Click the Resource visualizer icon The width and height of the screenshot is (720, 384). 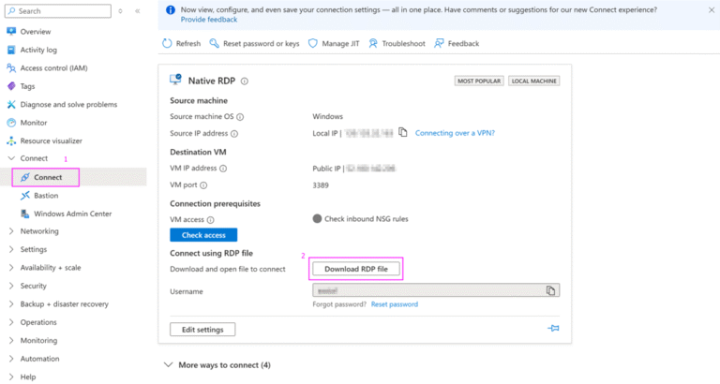[x=11, y=140]
